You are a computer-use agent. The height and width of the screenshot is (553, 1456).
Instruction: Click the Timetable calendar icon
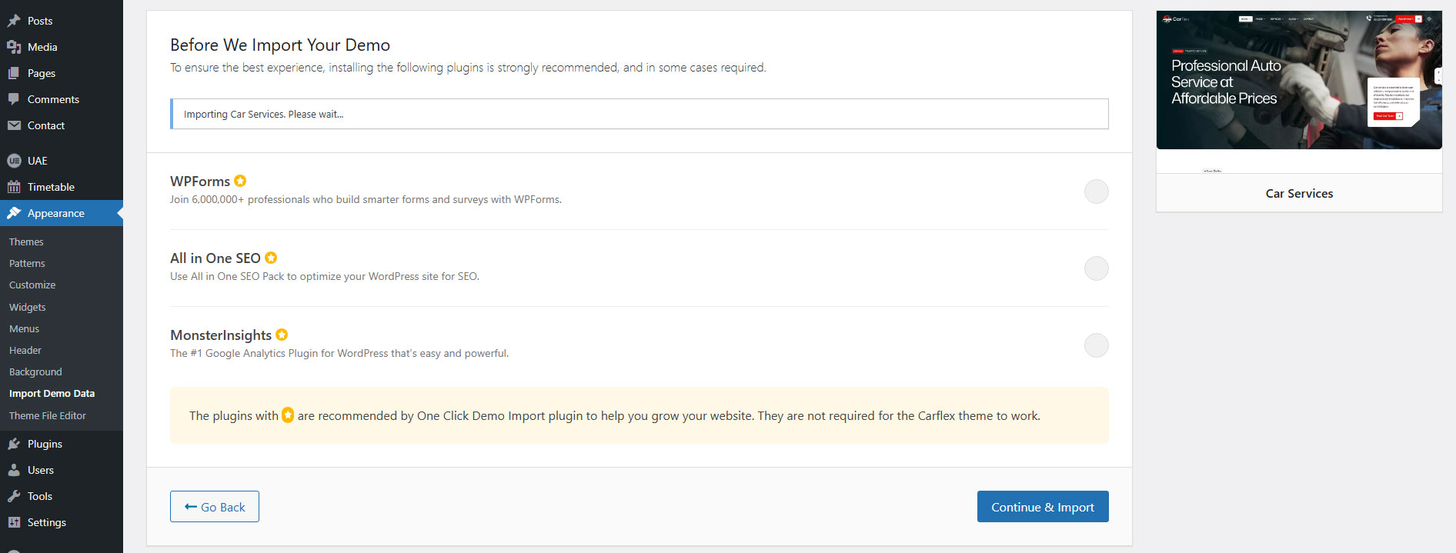[14, 187]
